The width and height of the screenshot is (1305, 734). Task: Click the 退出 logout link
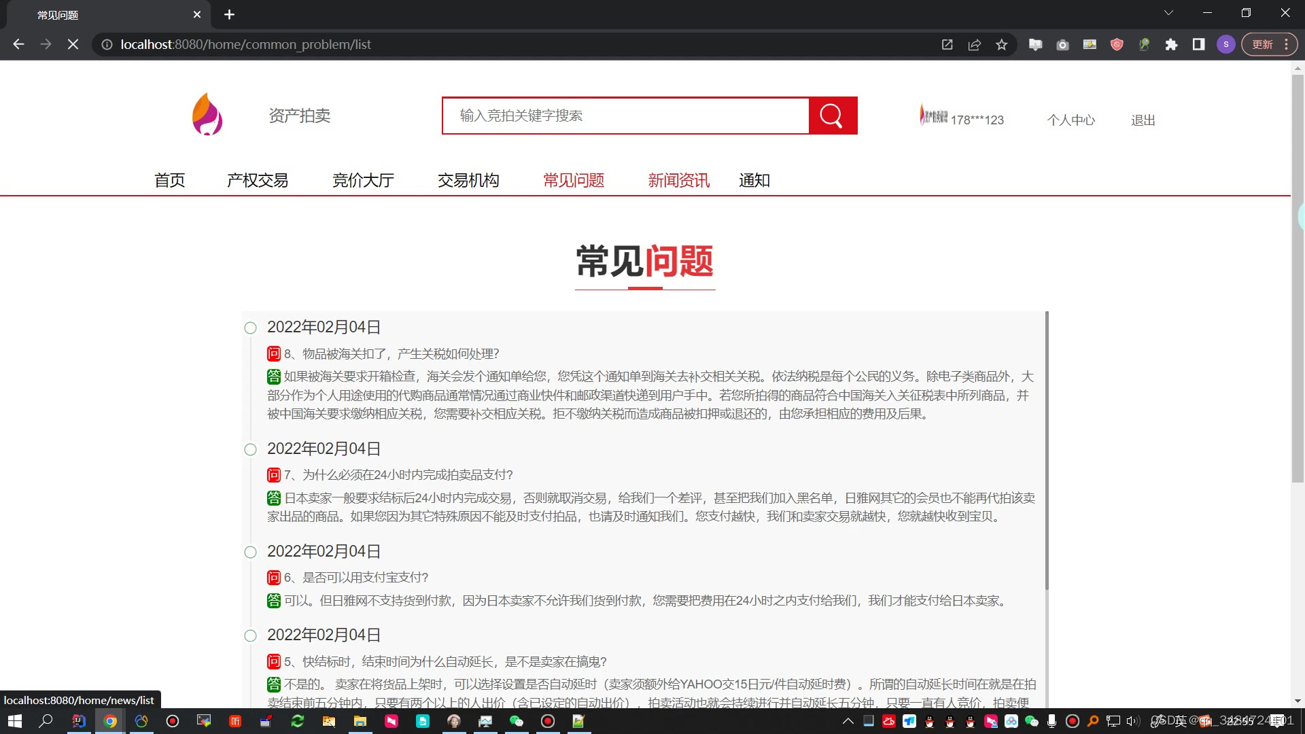pyautogui.click(x=1143, y=120)
